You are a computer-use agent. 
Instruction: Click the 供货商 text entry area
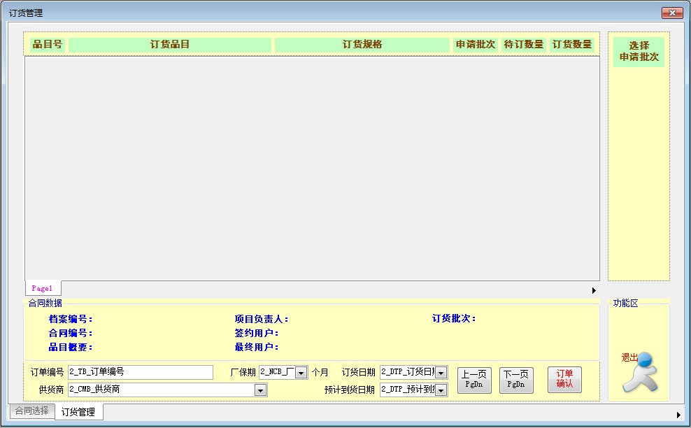(154, 390)
